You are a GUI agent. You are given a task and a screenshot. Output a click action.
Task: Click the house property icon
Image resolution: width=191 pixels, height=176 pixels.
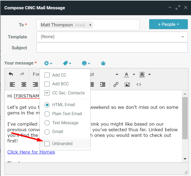click(103, 63)
